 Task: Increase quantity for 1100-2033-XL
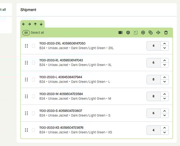point(164,60)
